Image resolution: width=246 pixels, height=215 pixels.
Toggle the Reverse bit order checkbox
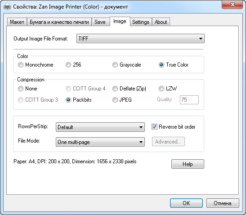click(x=173, y=127)
